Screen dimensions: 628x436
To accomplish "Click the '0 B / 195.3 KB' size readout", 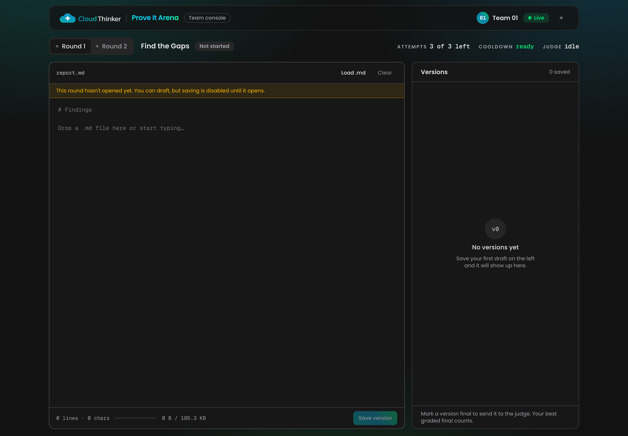I will (x=184, y=418).
